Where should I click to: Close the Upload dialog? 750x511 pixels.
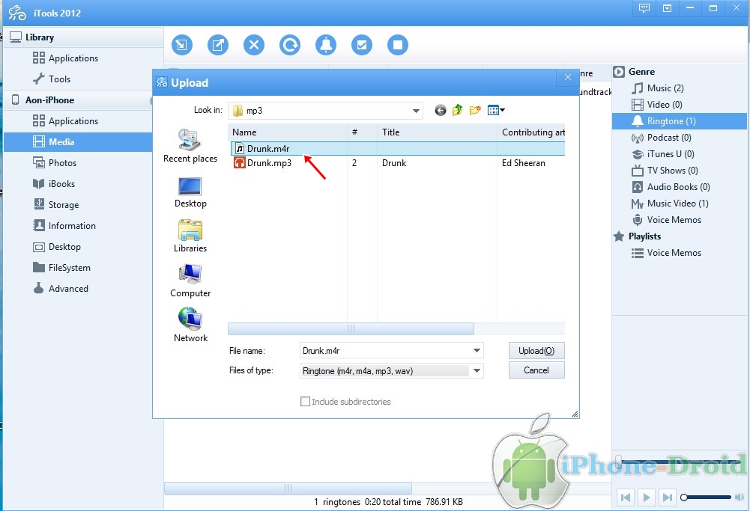pos(568,77)
